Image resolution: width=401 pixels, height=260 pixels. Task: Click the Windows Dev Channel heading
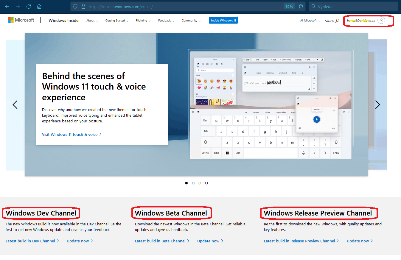pyautogui.click(x=41, y=213)
